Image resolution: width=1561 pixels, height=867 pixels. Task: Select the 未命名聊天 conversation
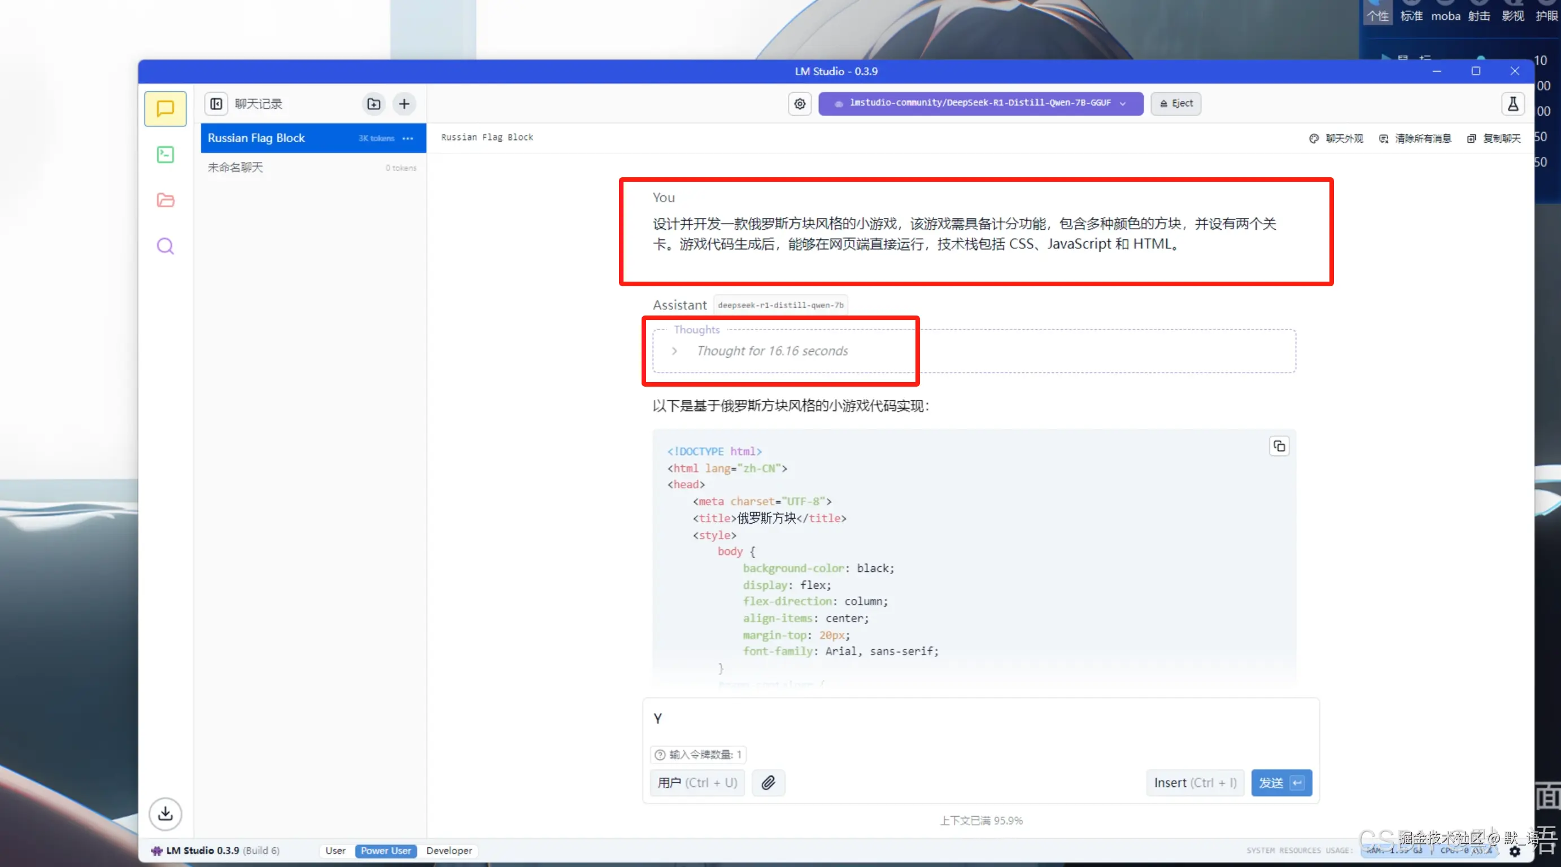tap(235, 167)
